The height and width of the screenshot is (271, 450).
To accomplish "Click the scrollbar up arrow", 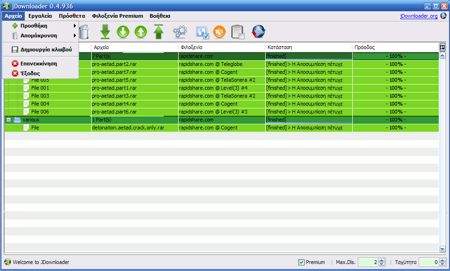I will 442,56.
